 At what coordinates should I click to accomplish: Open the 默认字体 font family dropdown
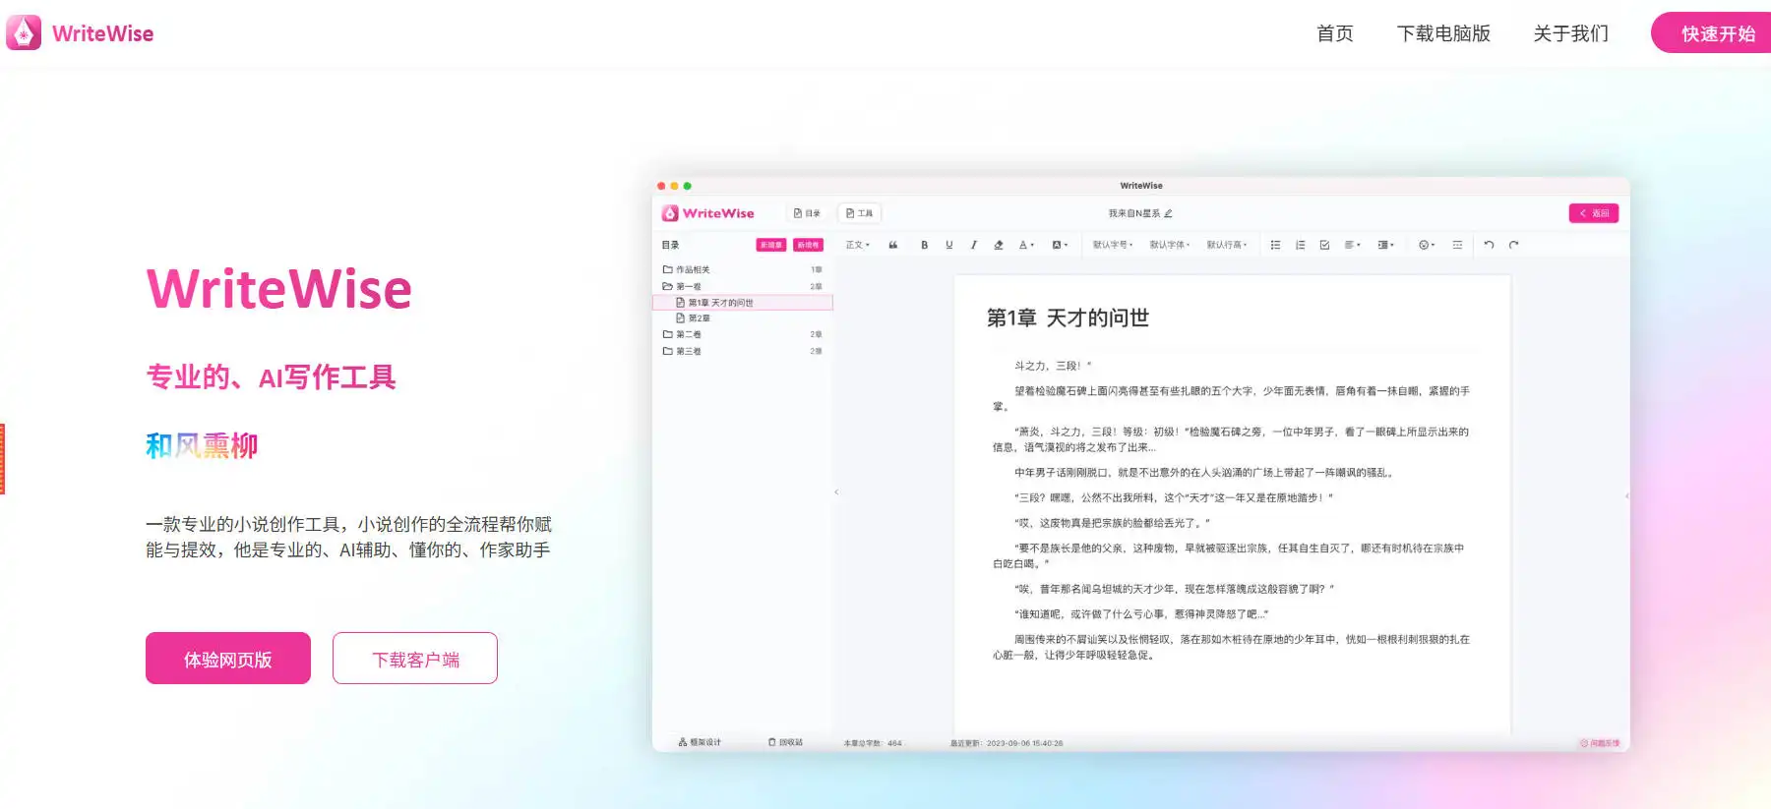tap(1170, 245)
